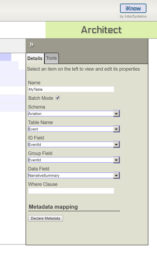157x253 pixels.
Task: Select the highlighted top item in left list
Action: point(6,57)
